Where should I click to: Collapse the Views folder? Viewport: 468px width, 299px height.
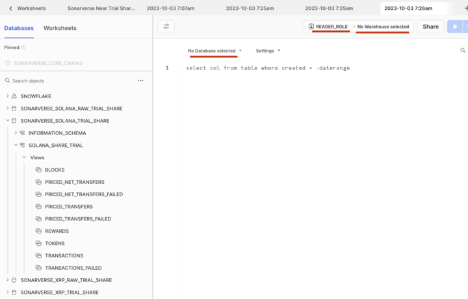[24, 157]
